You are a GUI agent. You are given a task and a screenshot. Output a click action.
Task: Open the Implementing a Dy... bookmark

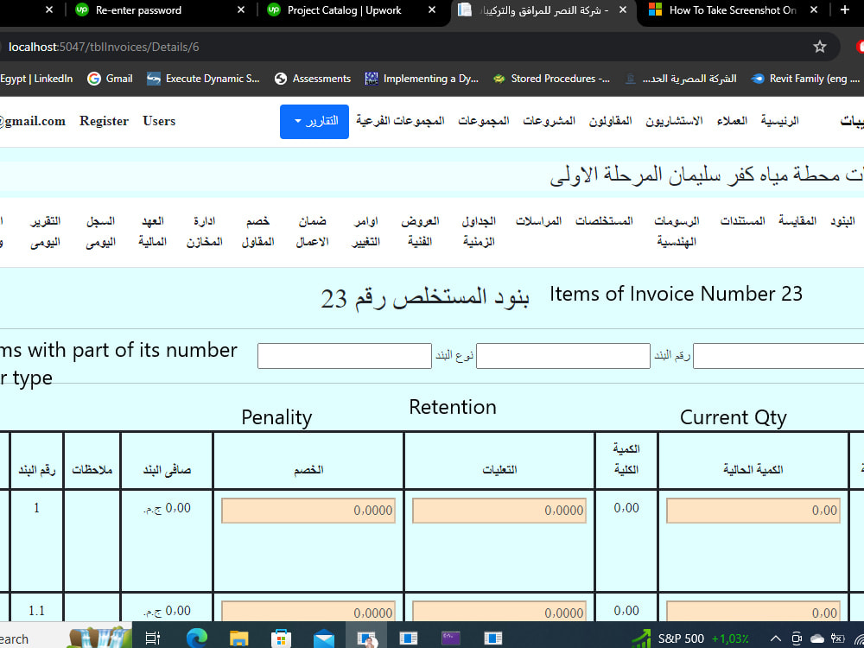[x=422, y=79]
